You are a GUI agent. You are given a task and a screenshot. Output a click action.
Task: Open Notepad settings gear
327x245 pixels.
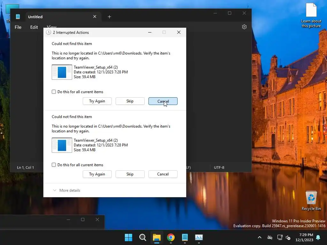244,27
